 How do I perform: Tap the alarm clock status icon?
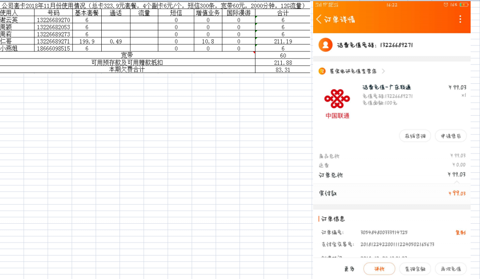445,4
